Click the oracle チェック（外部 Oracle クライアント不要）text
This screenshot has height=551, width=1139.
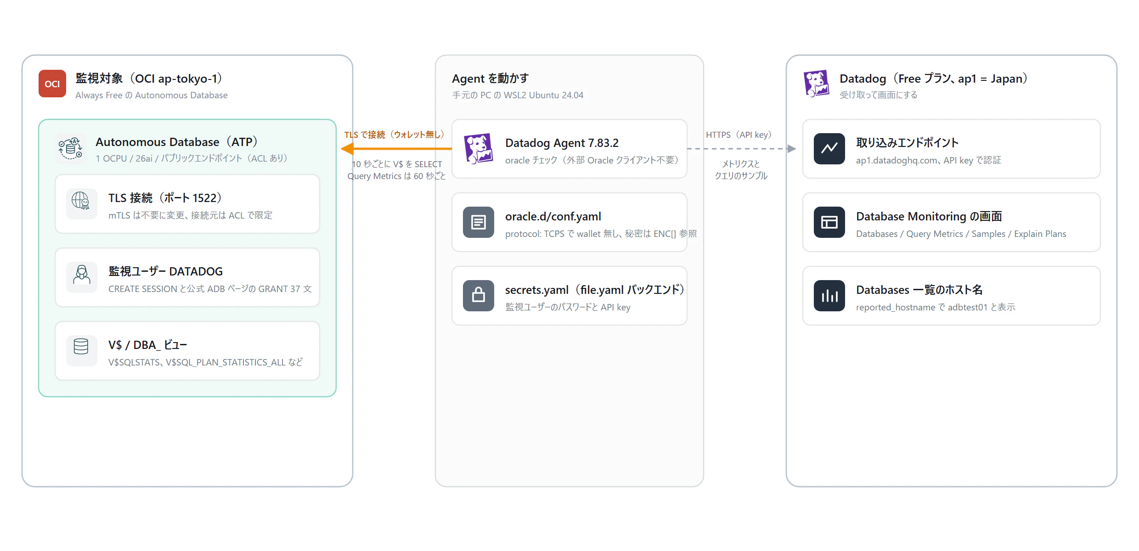592,160
